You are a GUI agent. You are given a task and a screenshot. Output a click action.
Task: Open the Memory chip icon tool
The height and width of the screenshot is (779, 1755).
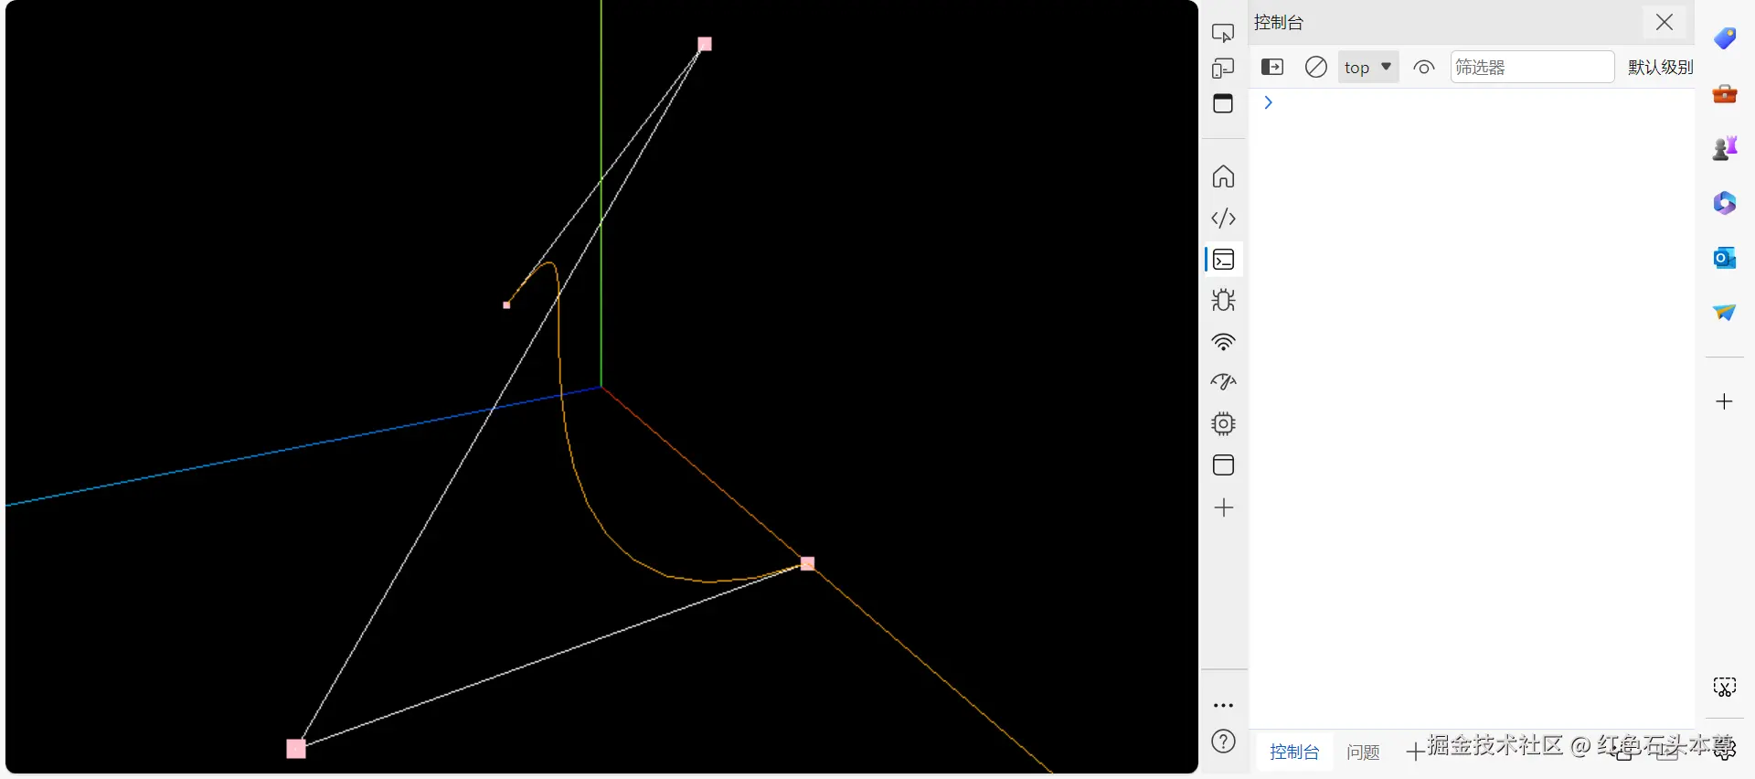1223,423
